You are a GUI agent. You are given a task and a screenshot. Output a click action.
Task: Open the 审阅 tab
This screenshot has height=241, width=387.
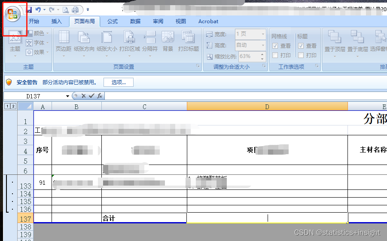point(158,21)
